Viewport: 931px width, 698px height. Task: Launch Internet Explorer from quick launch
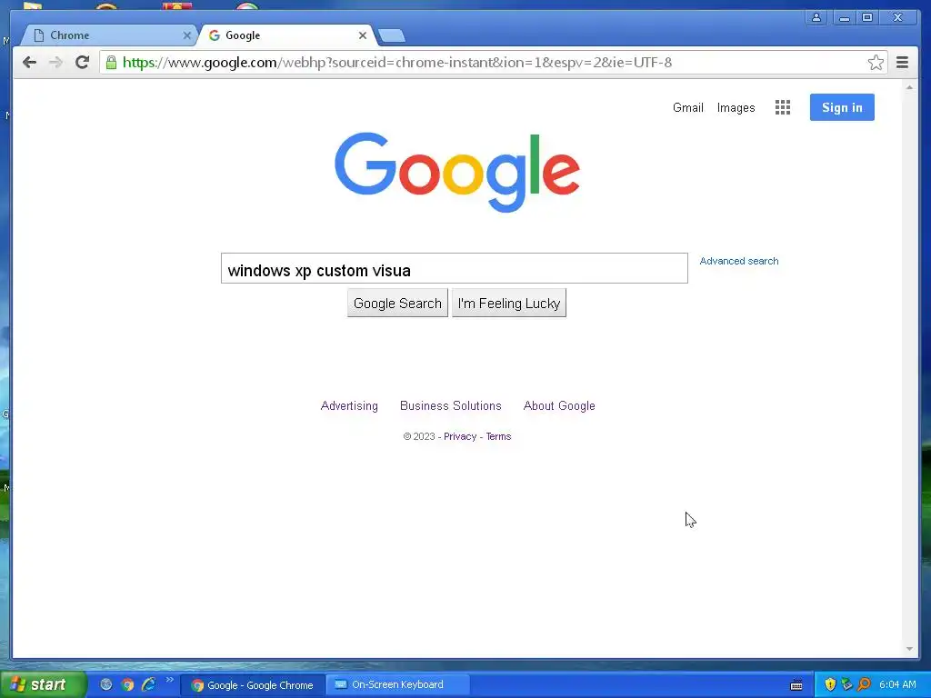[148, 684]
